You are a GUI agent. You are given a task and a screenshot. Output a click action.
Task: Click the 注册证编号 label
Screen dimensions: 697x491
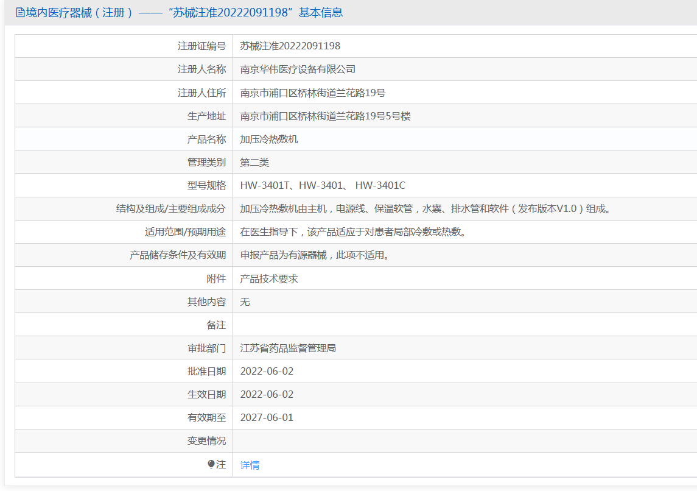(202, 46)
